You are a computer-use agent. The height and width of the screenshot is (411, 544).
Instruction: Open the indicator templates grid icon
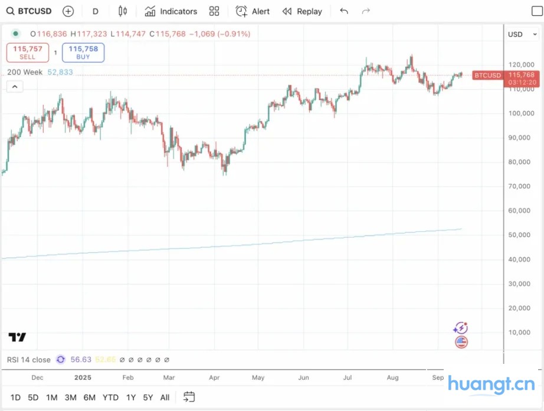click(x=214, y=11)
